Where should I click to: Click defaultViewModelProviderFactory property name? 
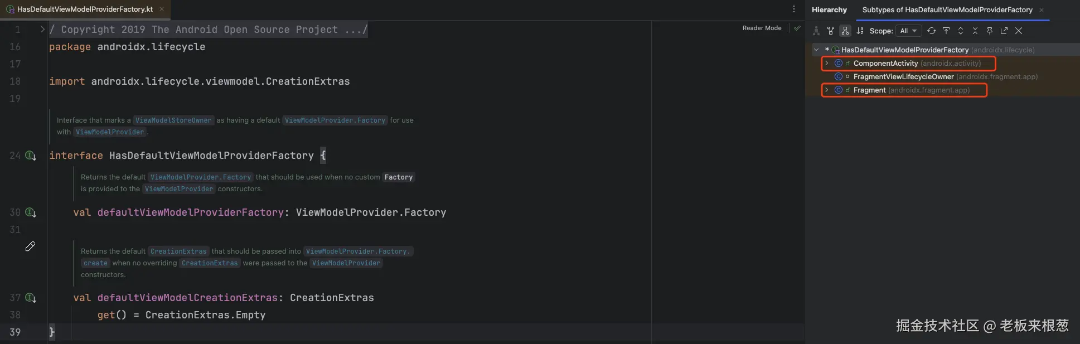(x=191, y=212)
